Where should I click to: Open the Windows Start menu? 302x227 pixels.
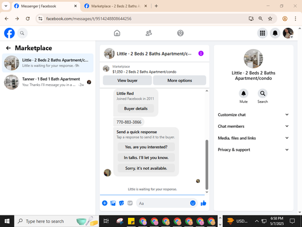(x=7, y=221)
